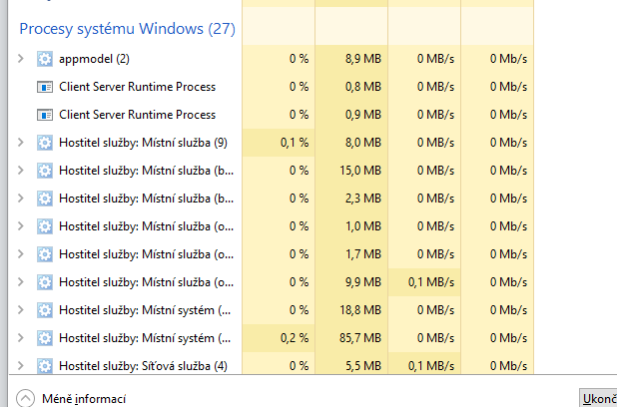Click gear icon of Síťová služba (4)
Screen dimensions: 617x407
click(x=44, y=366)
